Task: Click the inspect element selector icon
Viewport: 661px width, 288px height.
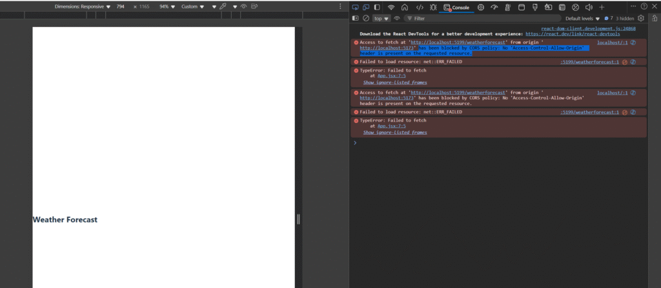Action: [x=356, y=7]
